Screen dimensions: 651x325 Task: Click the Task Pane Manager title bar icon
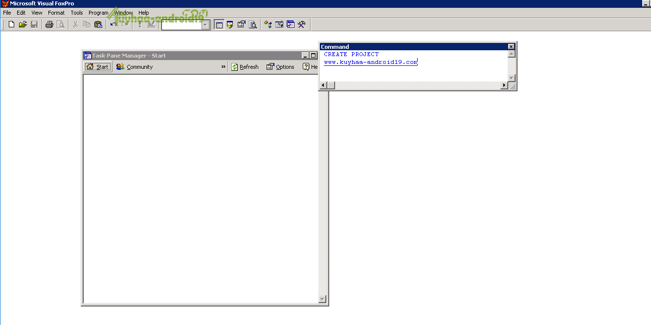(88, 56)
